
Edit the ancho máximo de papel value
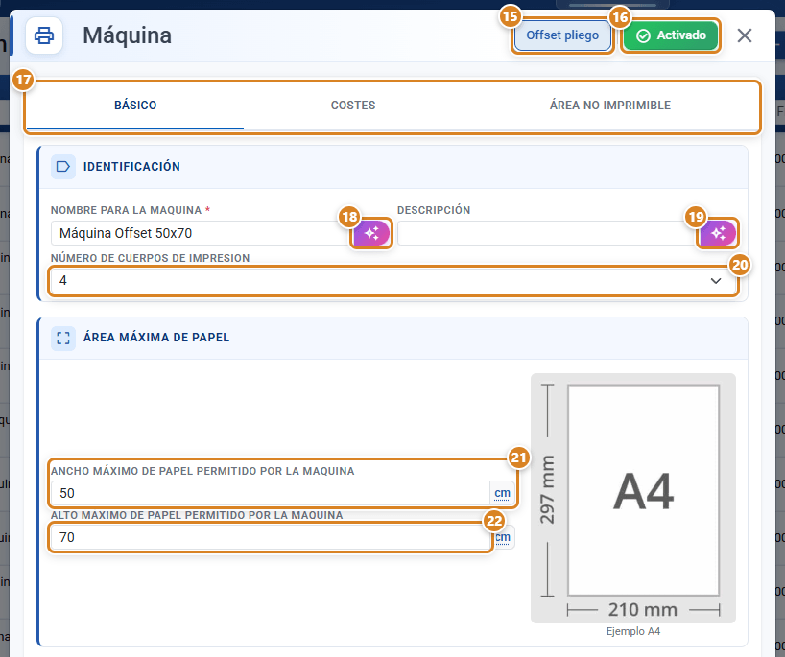pos(271,493)
